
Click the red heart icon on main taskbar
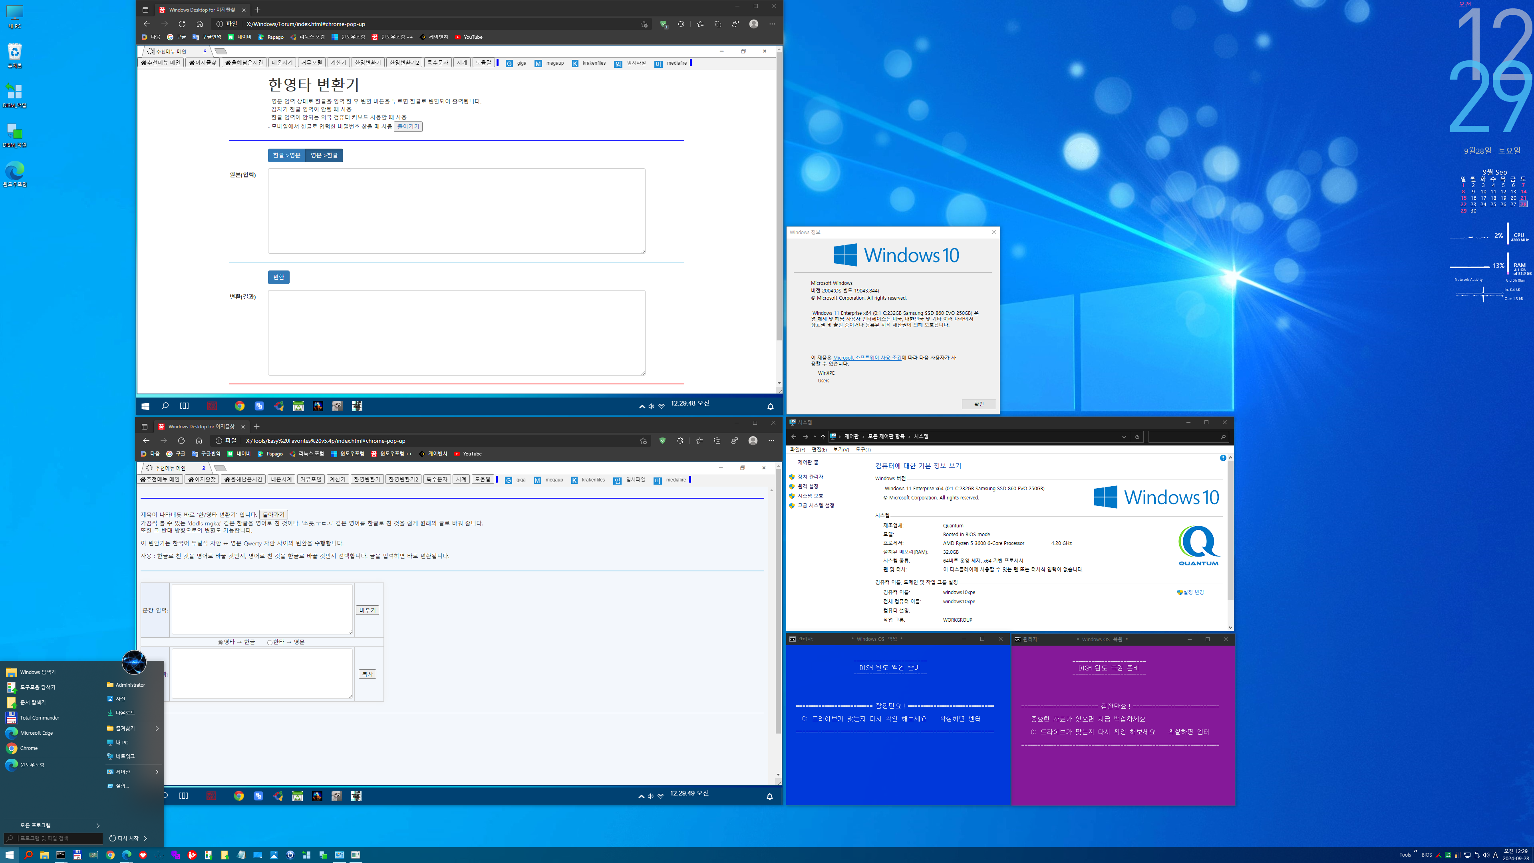(x=142, y=855)
